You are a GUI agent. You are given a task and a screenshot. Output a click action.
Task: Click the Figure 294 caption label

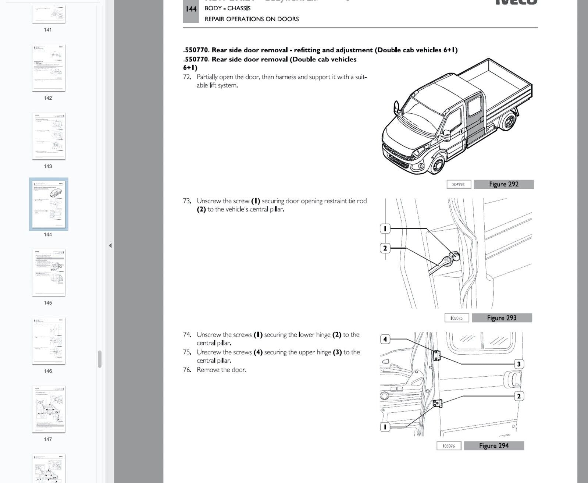coord(493,445)
